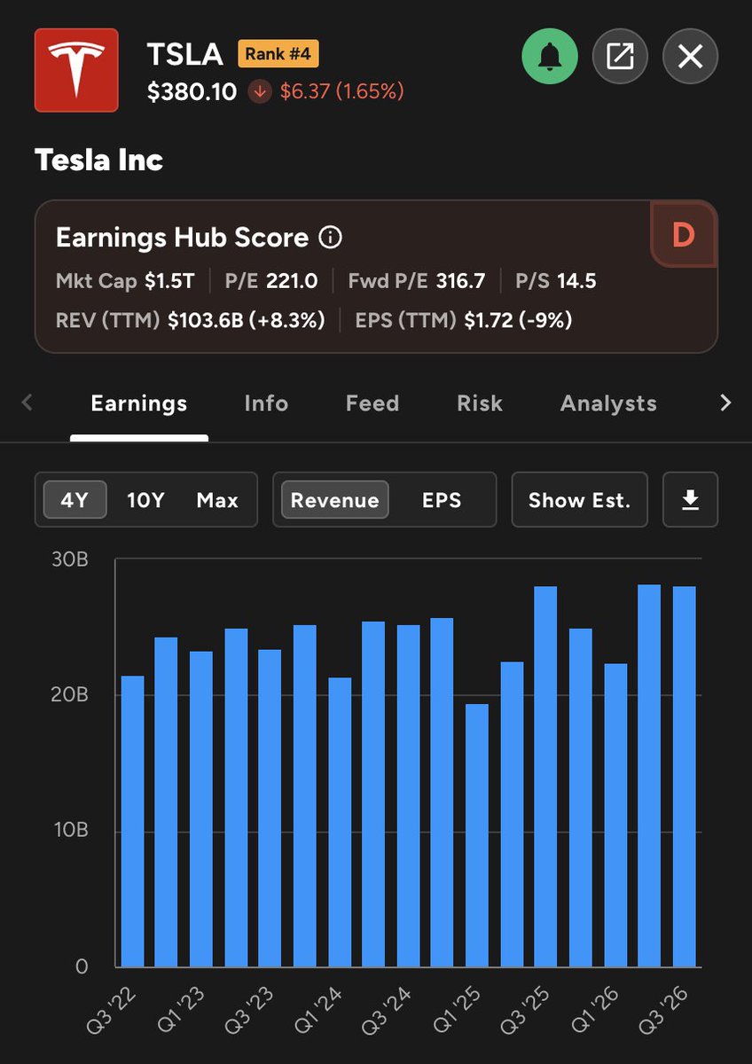This screenshot has width=752, height=1064.
Task: Switch to the Earnings tab
Action: (x=139, y=403)
